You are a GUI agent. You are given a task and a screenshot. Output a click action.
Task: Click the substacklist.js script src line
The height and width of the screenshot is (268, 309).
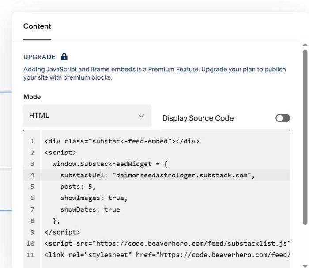pyautogui.click(x=167, y=244)
